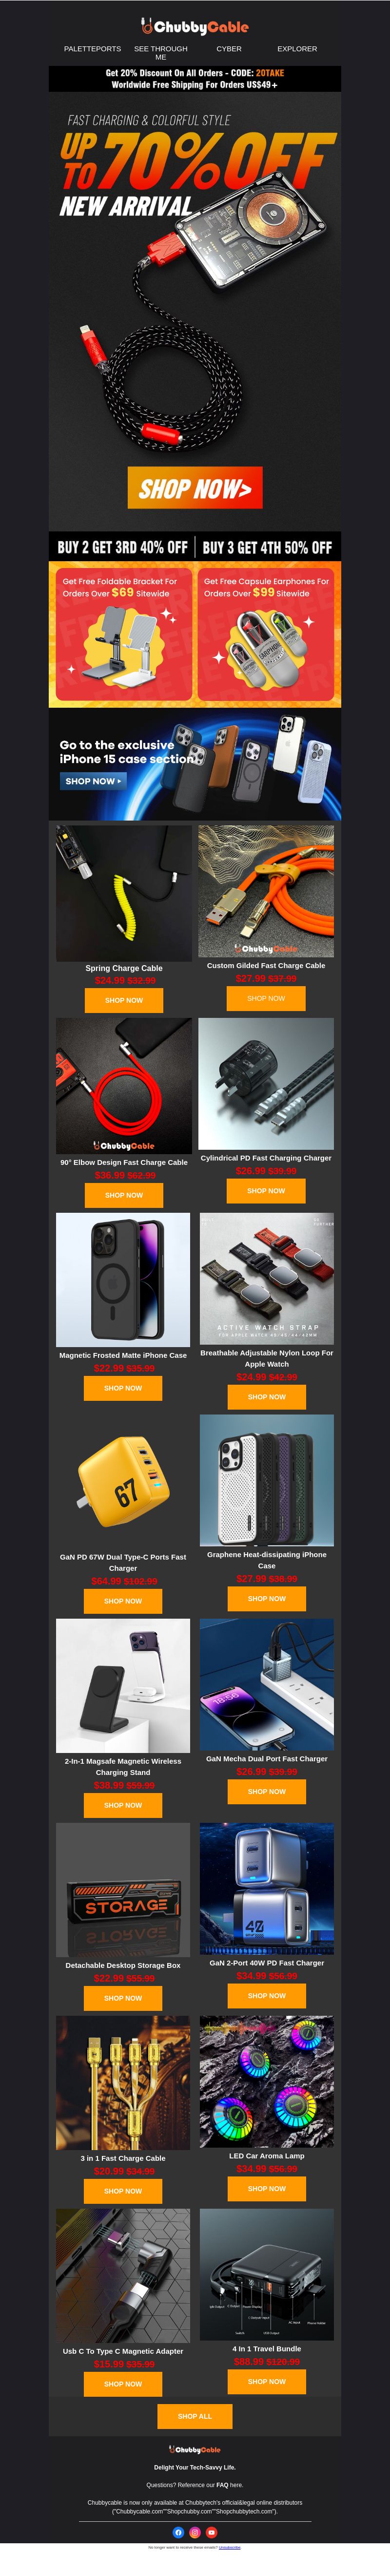Click the ChubbyCable logo at top
The width and height of the screenshot is (390, 2576).
point(195,27)
